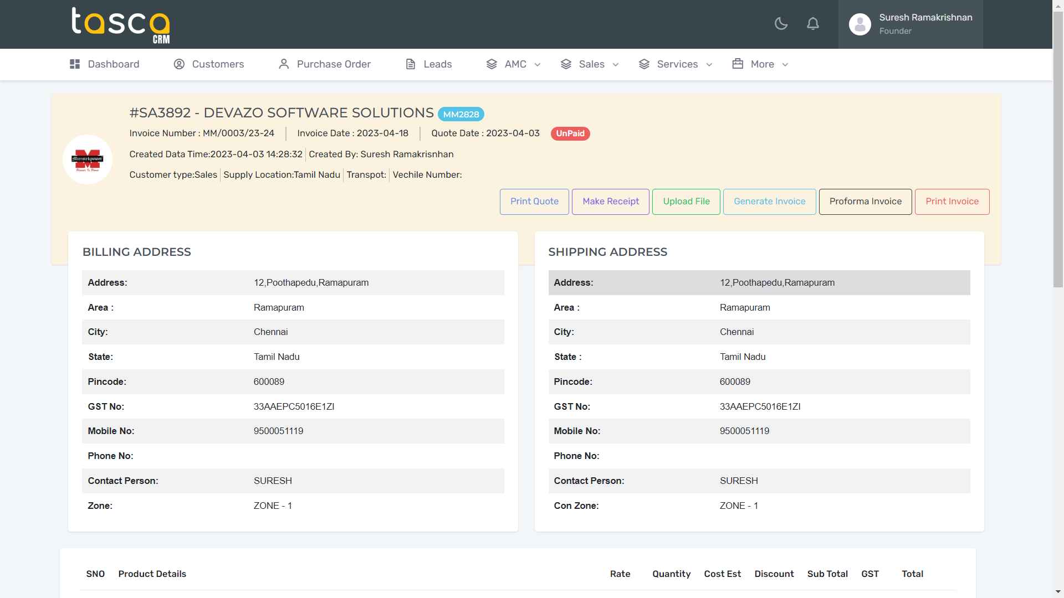Select shipping Contact Person SURESH
The height and width of the screenshot is (598, 1064).
click(739, 481)
